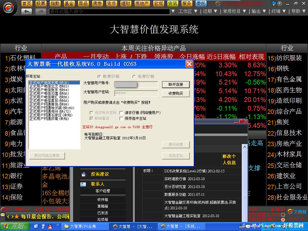The image size is (308, 231).
Task: Select 12)银行 industry on left list
Action: (12, 176)
